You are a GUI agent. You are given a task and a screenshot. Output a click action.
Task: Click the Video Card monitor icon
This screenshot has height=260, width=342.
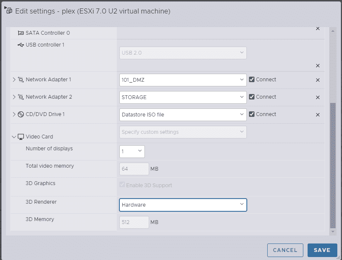pos(21,137)
